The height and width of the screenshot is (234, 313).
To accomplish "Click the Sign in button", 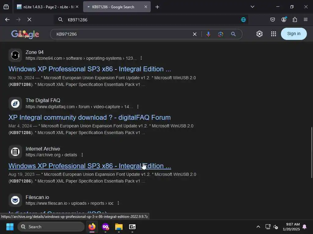I will tap(294, 34).
